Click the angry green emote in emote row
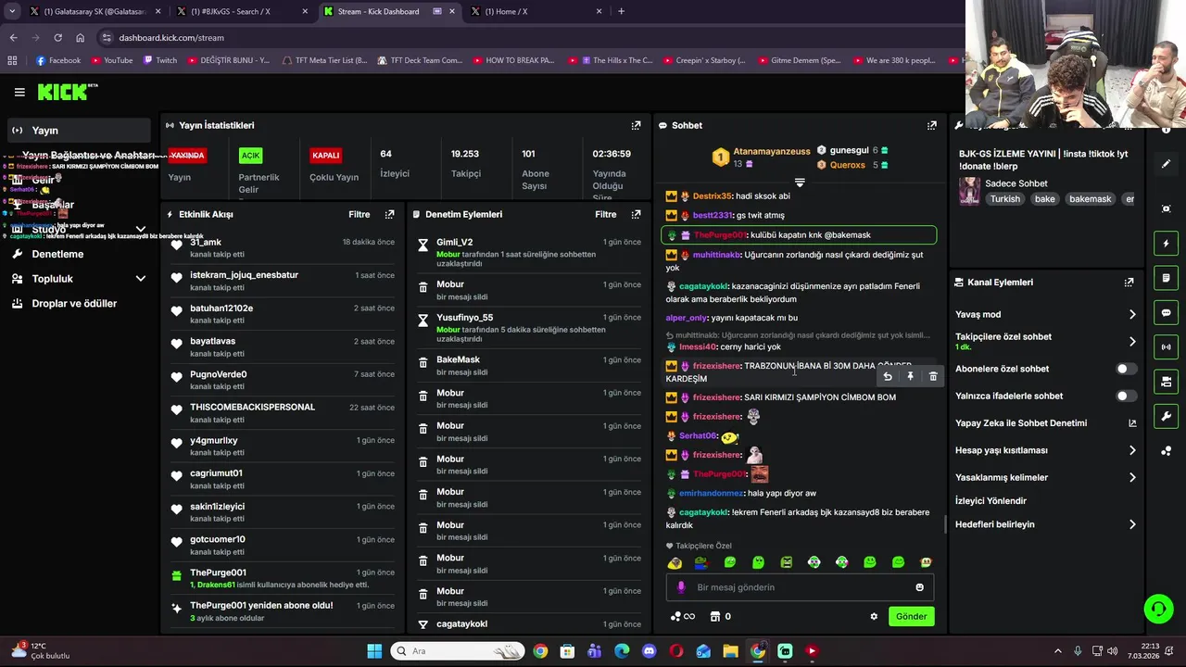This screenshot has width=1186, height=667. tap(786, 562)
